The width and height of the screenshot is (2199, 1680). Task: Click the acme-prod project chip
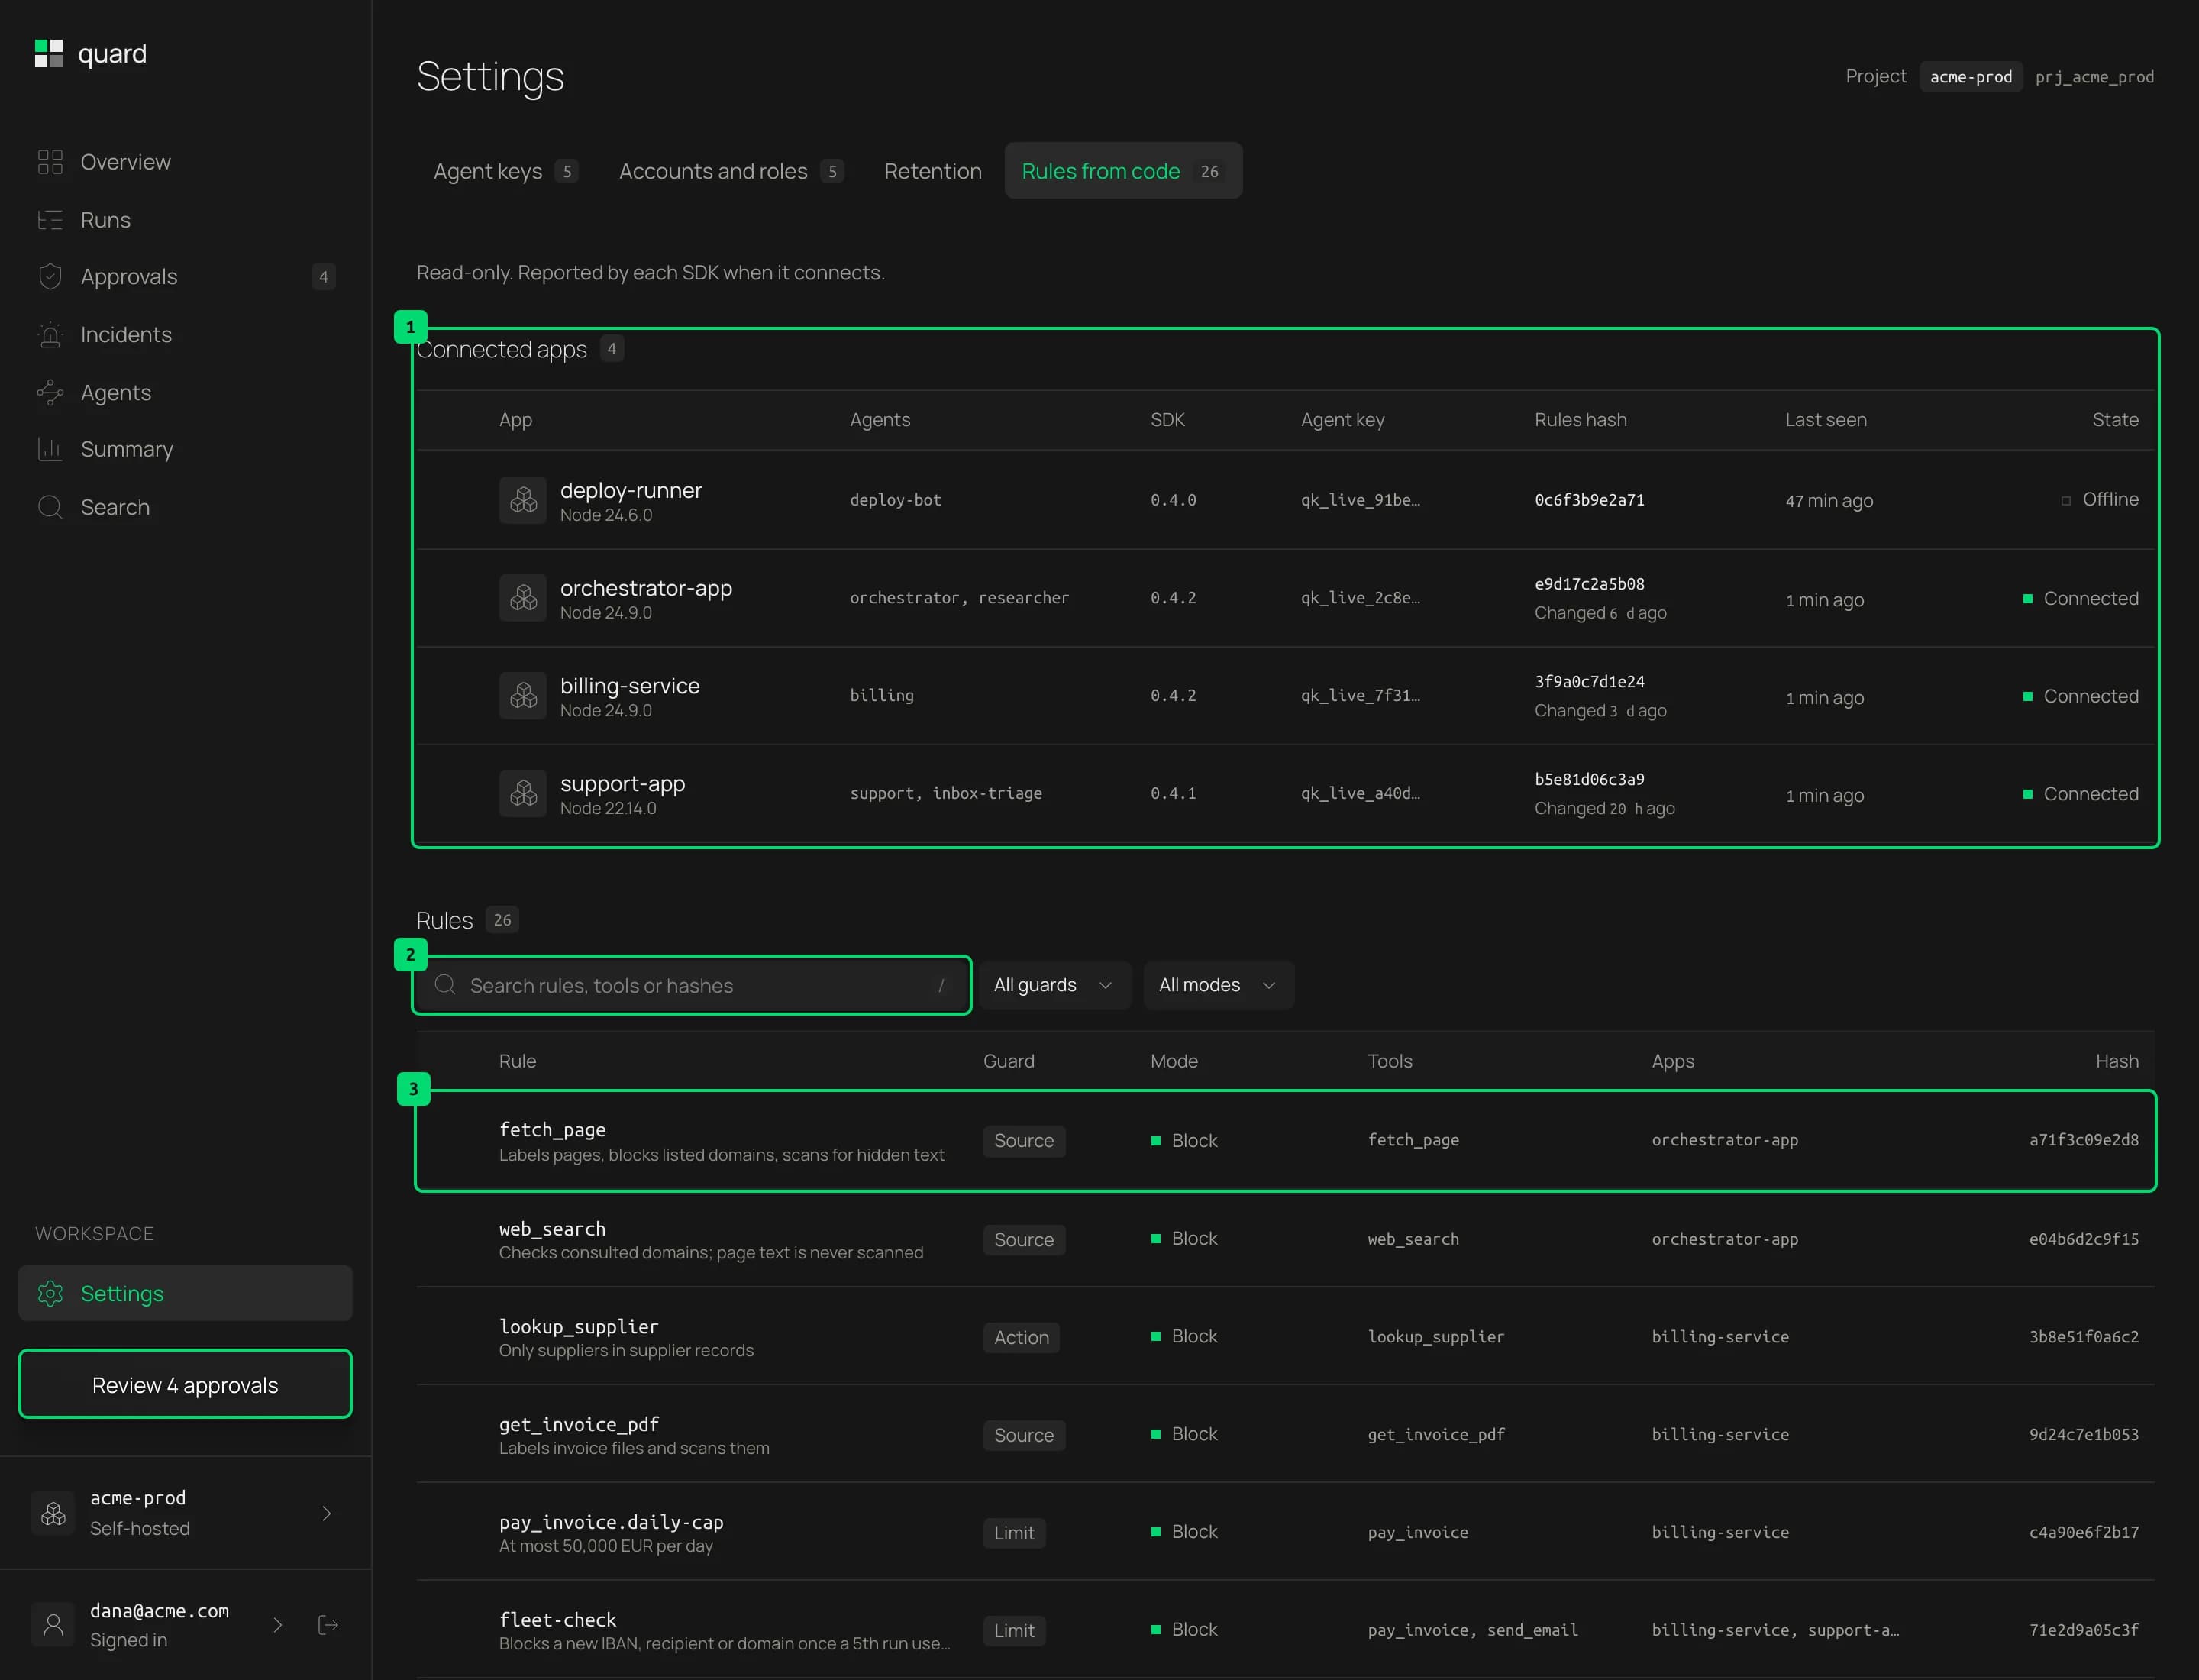[x=1970, y=77]
